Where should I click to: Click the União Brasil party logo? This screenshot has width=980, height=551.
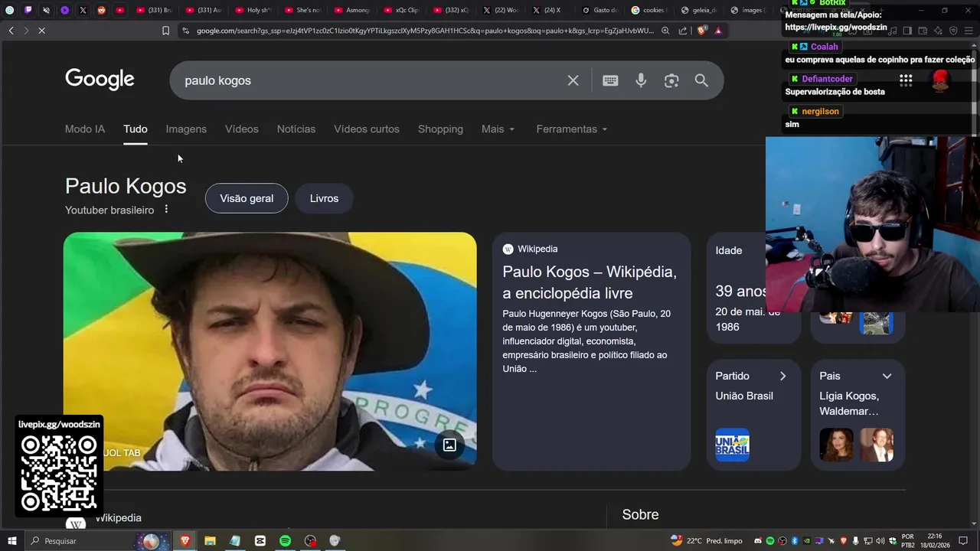(732, 445)
